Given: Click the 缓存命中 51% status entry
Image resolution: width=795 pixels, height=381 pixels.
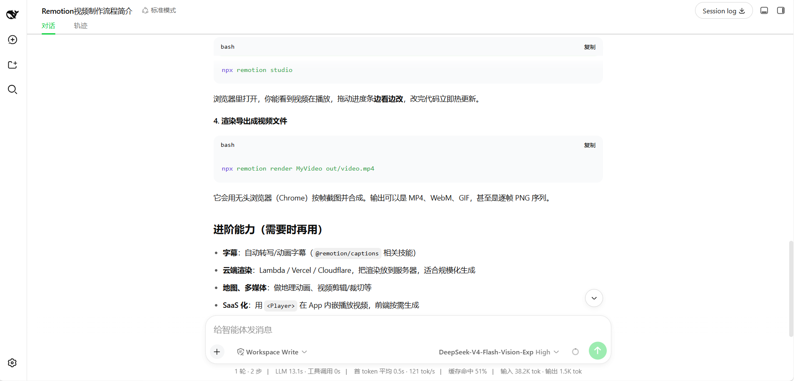Looking at the screenshot, I should coord(468,371).
